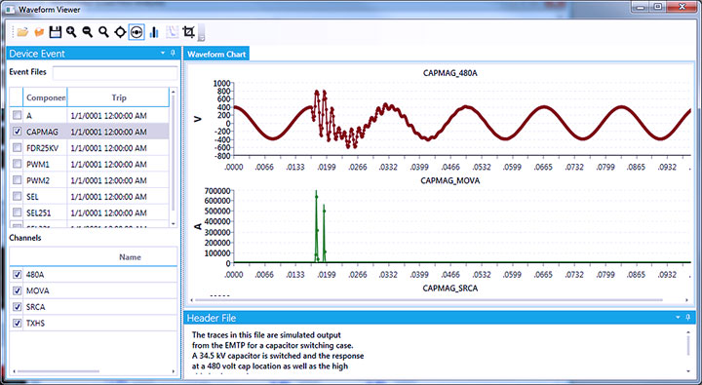
Task: Click the Waveform Viewer window app icon
Action: pos(10,9)
